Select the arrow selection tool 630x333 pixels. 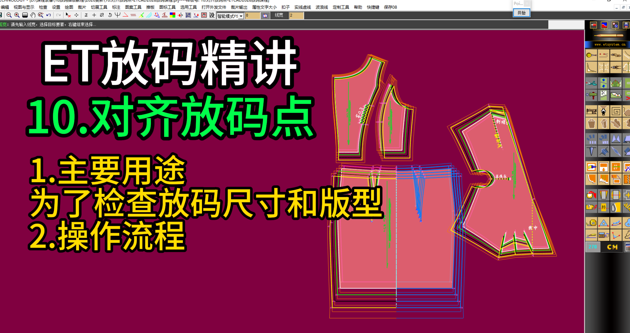[67, 16]
